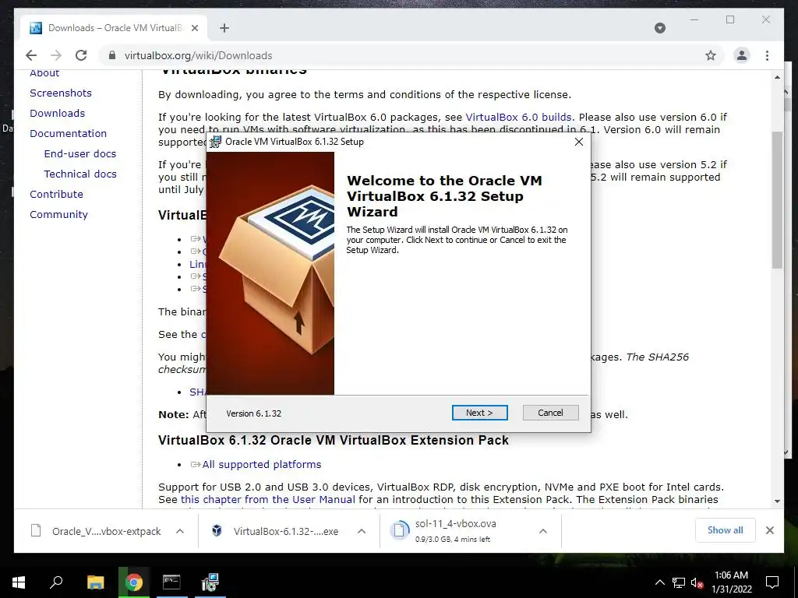Open File Explorer from taskbar

95,582
